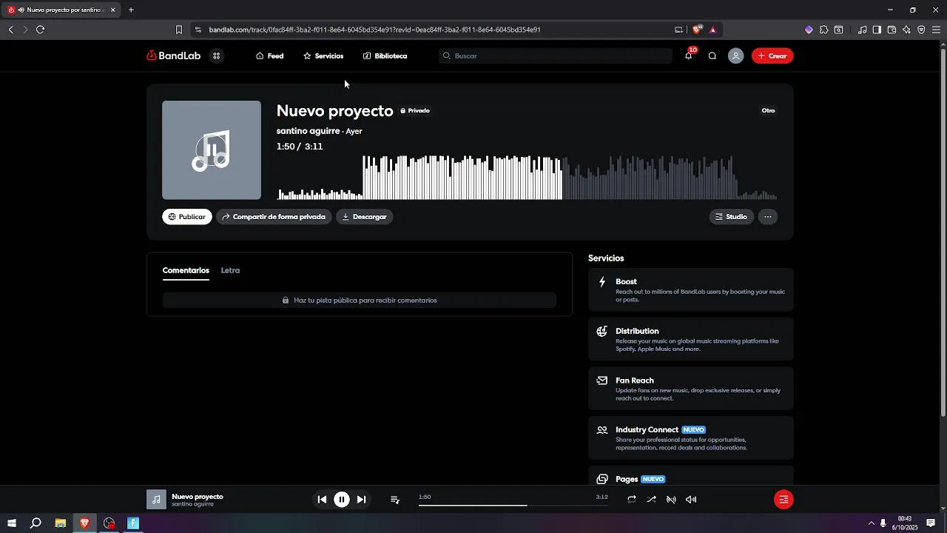Toggle repeat in the player bar
This screenshot has width=947, height=533.
coord(632,500)
